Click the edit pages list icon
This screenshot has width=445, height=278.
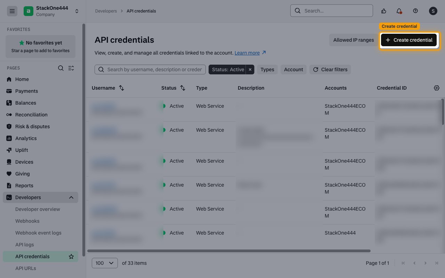(x=71, y=68)
